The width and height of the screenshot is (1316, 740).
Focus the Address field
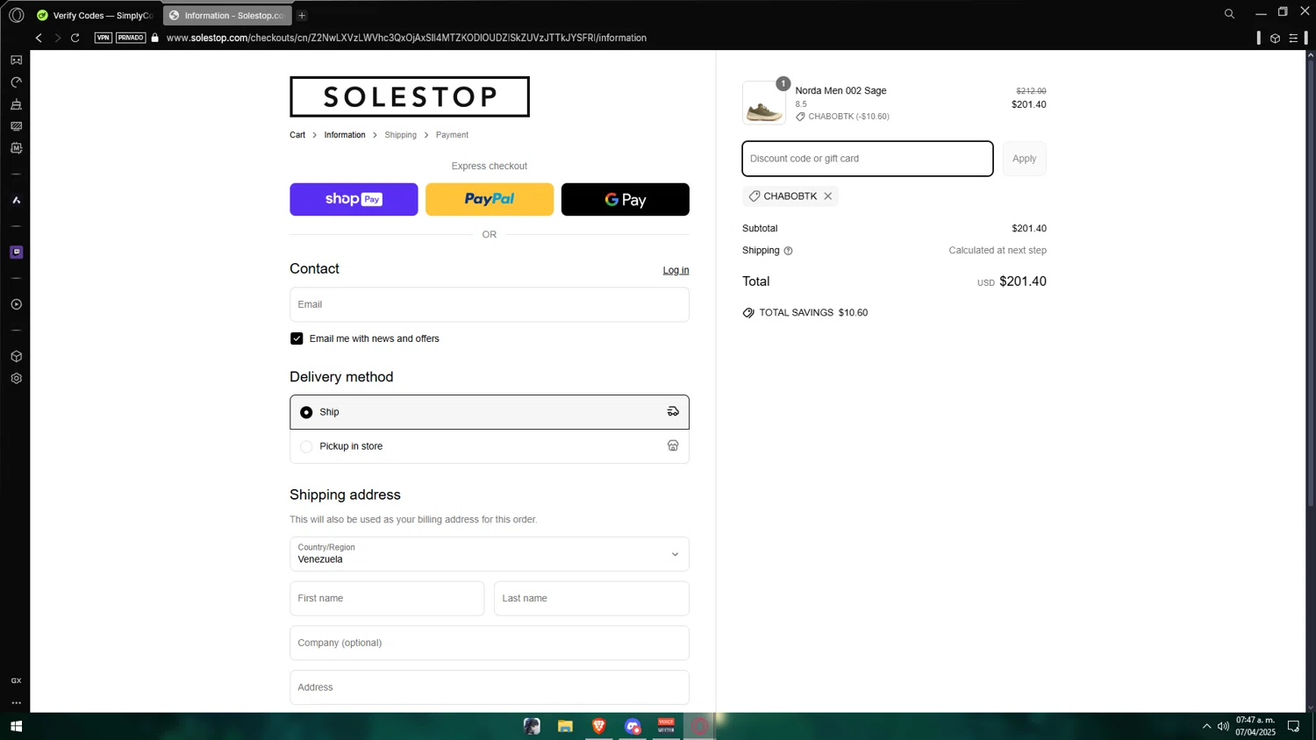click(x=490, y=687)
